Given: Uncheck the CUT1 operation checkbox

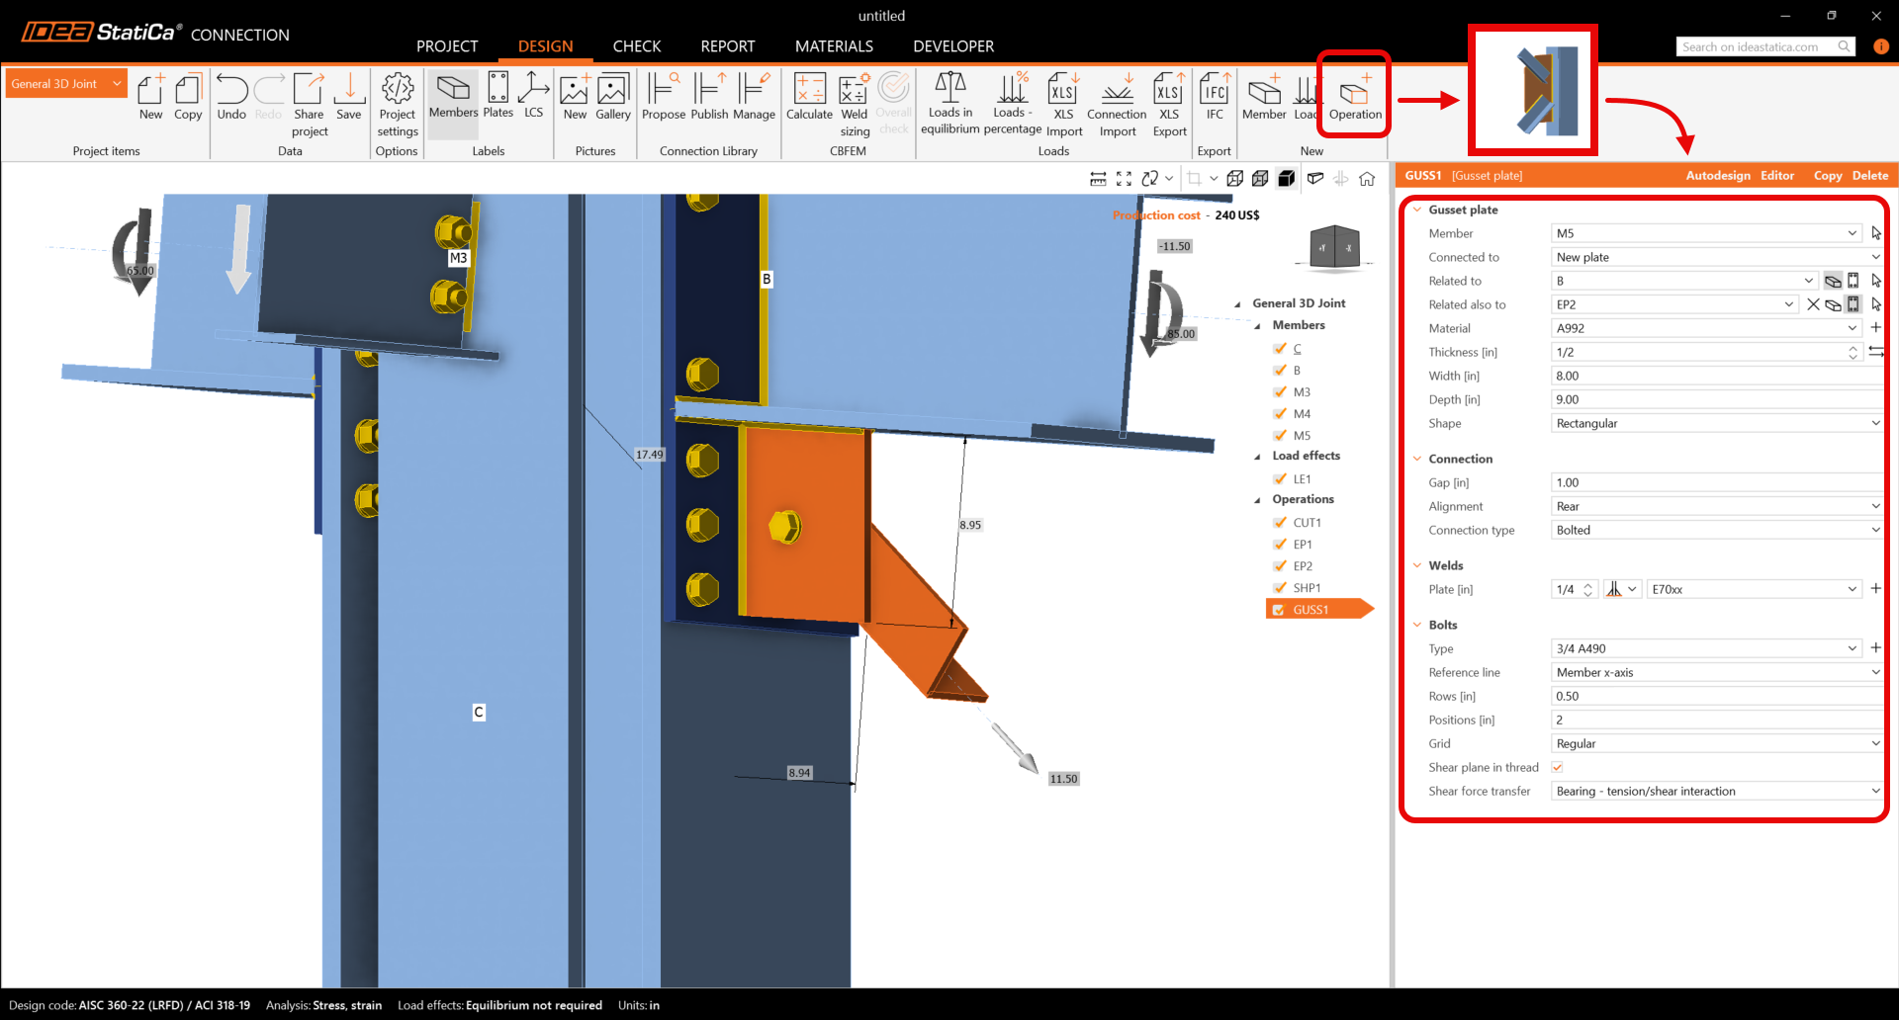Looking at the screenshot, I should coord(1280,523).
